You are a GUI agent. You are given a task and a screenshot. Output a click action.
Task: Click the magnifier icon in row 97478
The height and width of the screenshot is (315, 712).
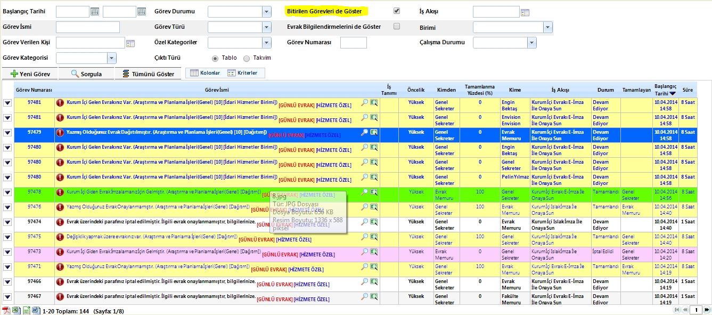pyautogui.click(x=364, y=192)
